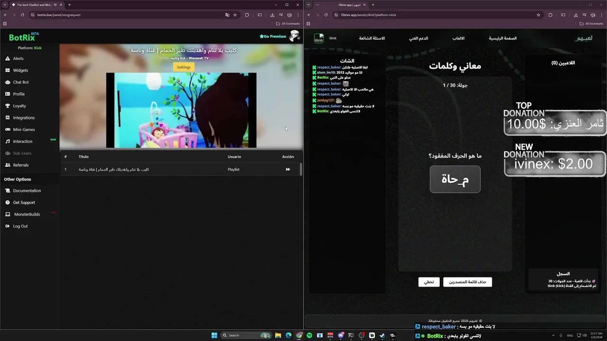Click the تخطي skip button
This screenshot has width=607, height=341.
429,282
